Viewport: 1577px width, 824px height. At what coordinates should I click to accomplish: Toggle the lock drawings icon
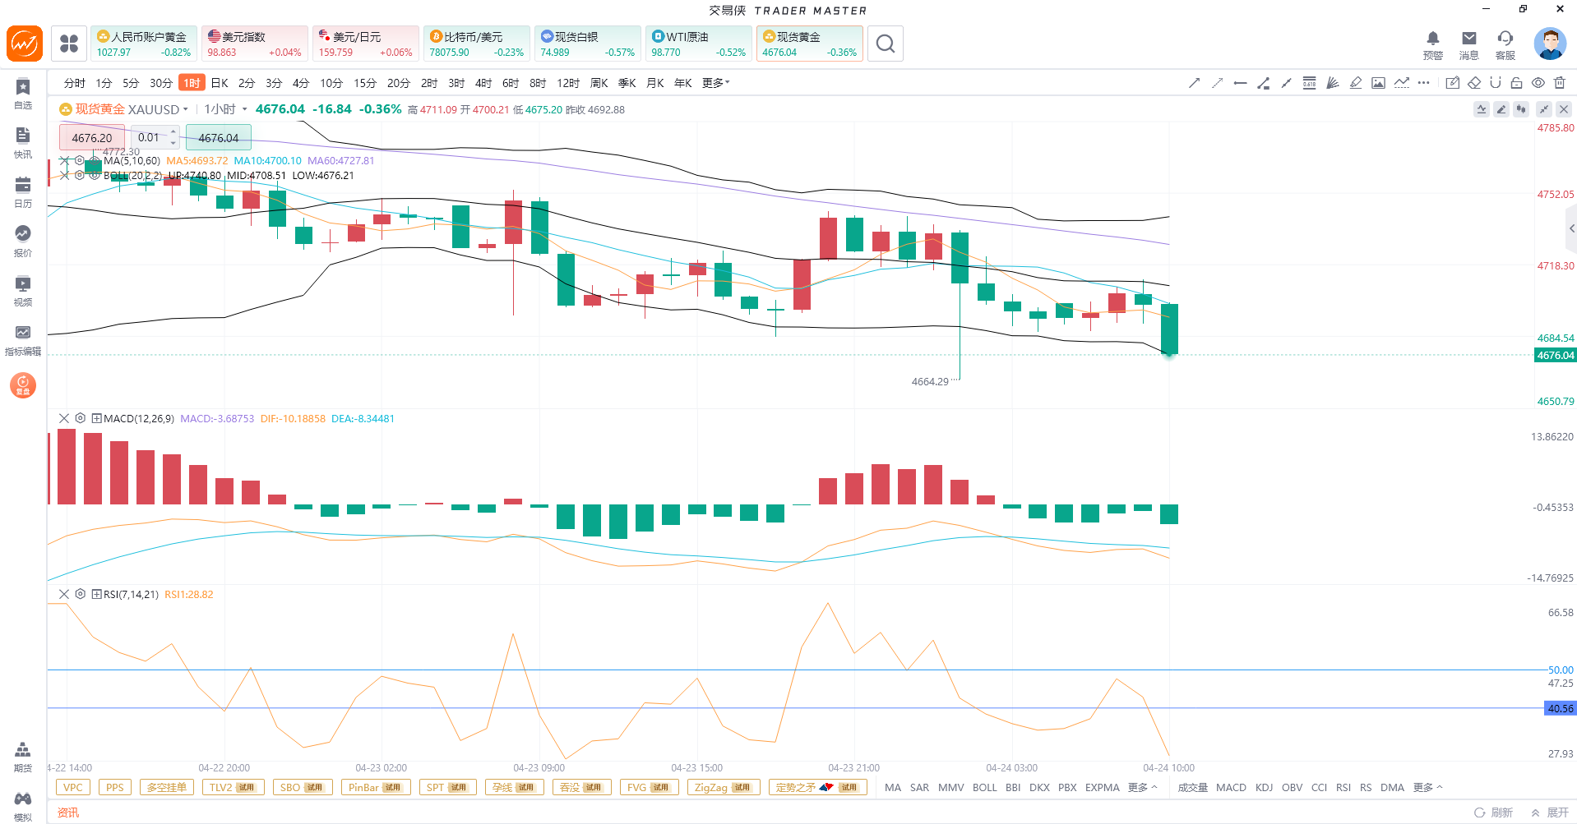(1517, 83)
